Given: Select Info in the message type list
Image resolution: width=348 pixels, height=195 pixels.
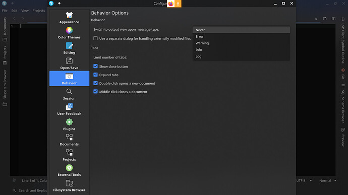Looking at the screenshot, I should 241,50.
